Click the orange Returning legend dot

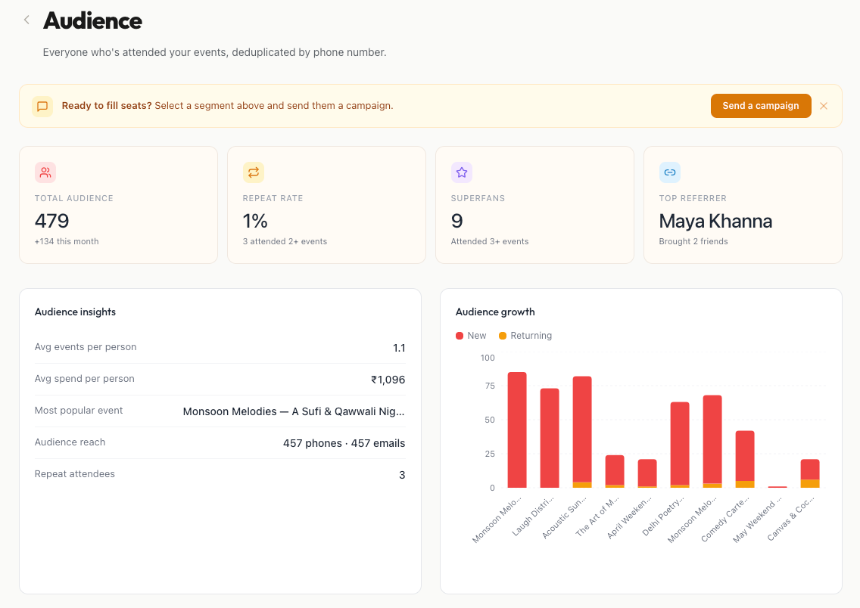[x=501, y=336]
